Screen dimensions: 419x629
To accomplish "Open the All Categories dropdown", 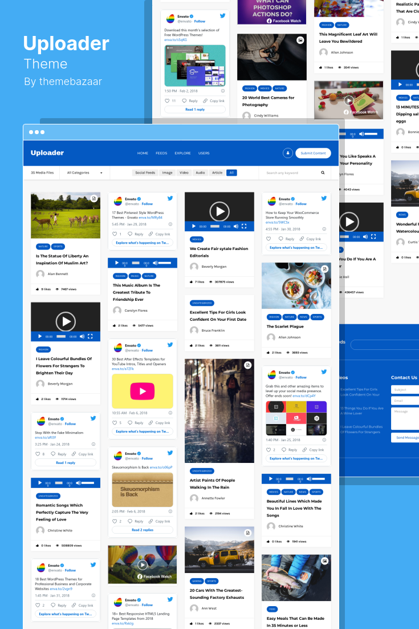I will [84, 173].
